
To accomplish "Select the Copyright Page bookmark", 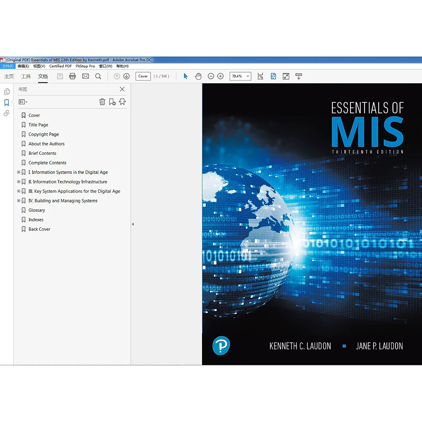I will pyautogui.click(x=44, y=134).
